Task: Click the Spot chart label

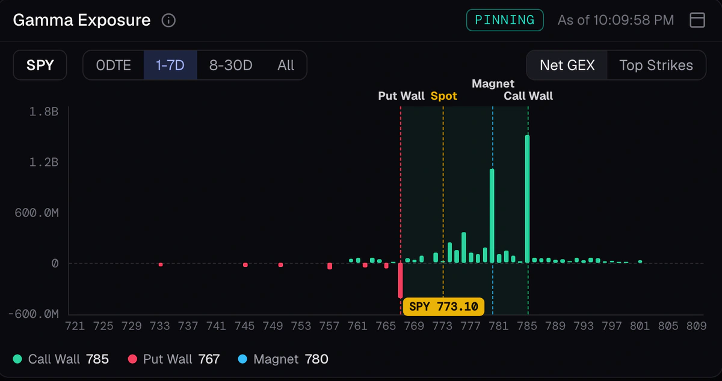Action: point(443,96)
